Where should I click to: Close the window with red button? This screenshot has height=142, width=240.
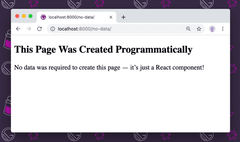[x=17, y=16]
